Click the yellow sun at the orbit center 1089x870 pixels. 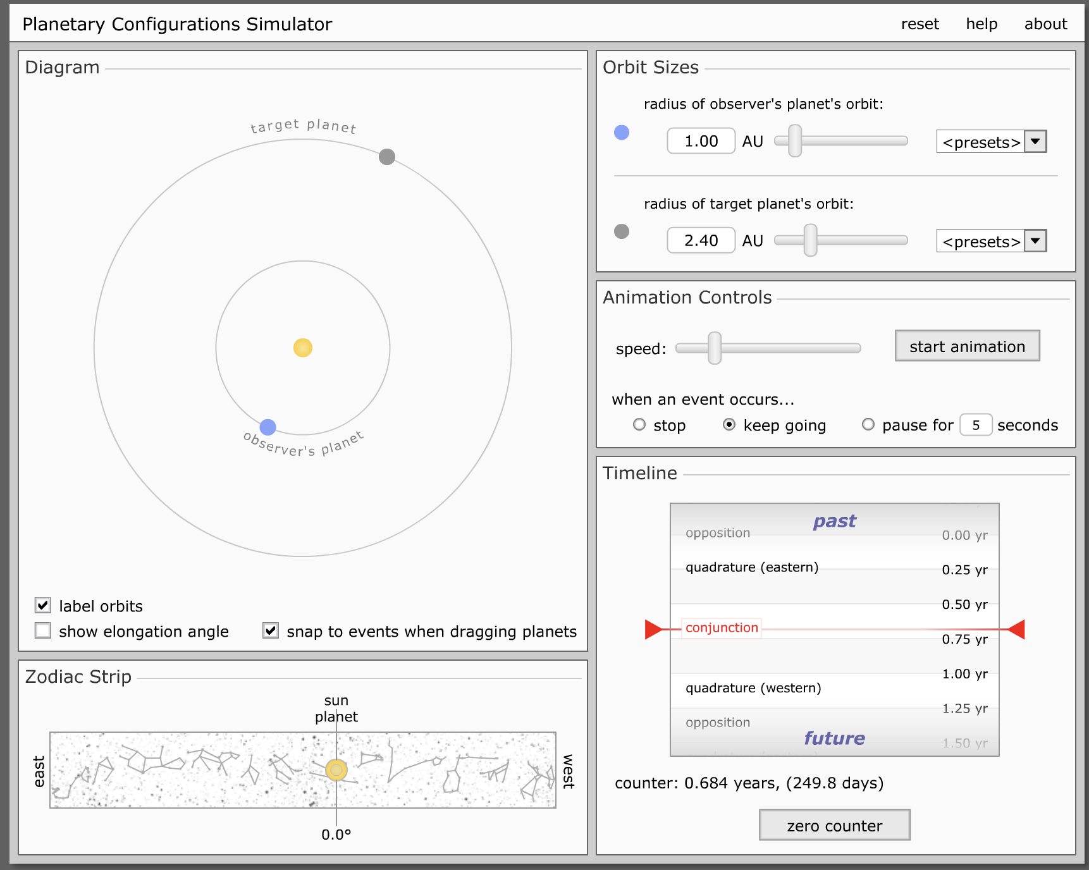303,348
